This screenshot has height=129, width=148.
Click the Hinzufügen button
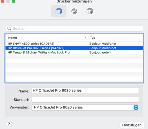click(x=132, y=125)
